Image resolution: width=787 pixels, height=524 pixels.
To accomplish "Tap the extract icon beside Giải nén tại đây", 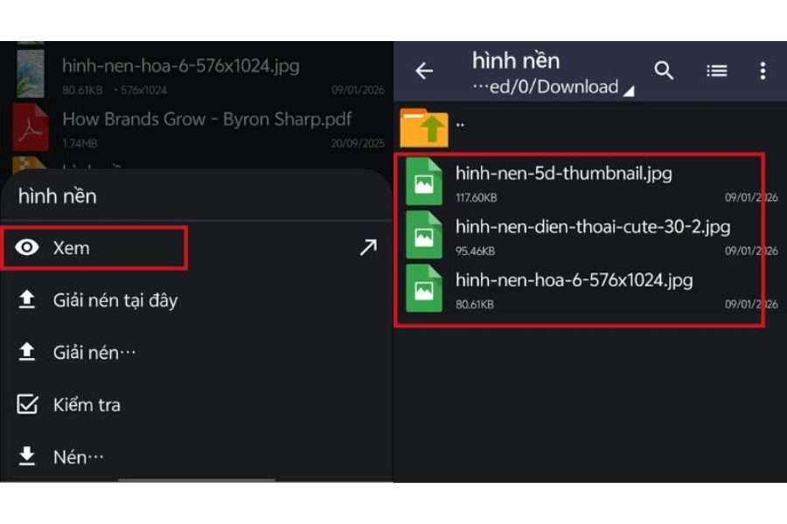I will [x=27, y=300].
